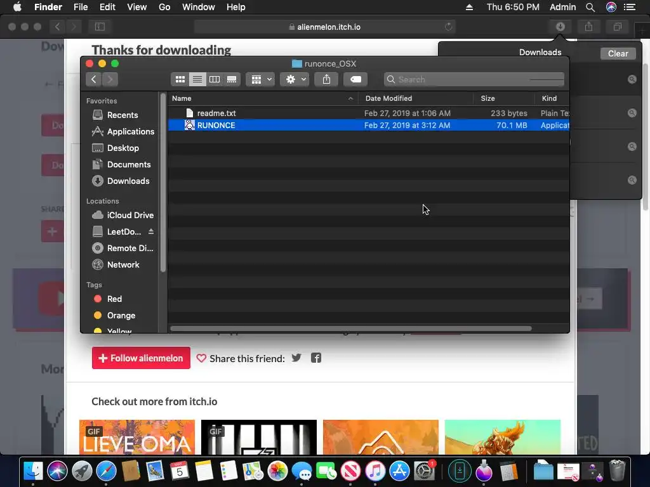Open the View menu

pyautogui.click(x=137, y=7)
